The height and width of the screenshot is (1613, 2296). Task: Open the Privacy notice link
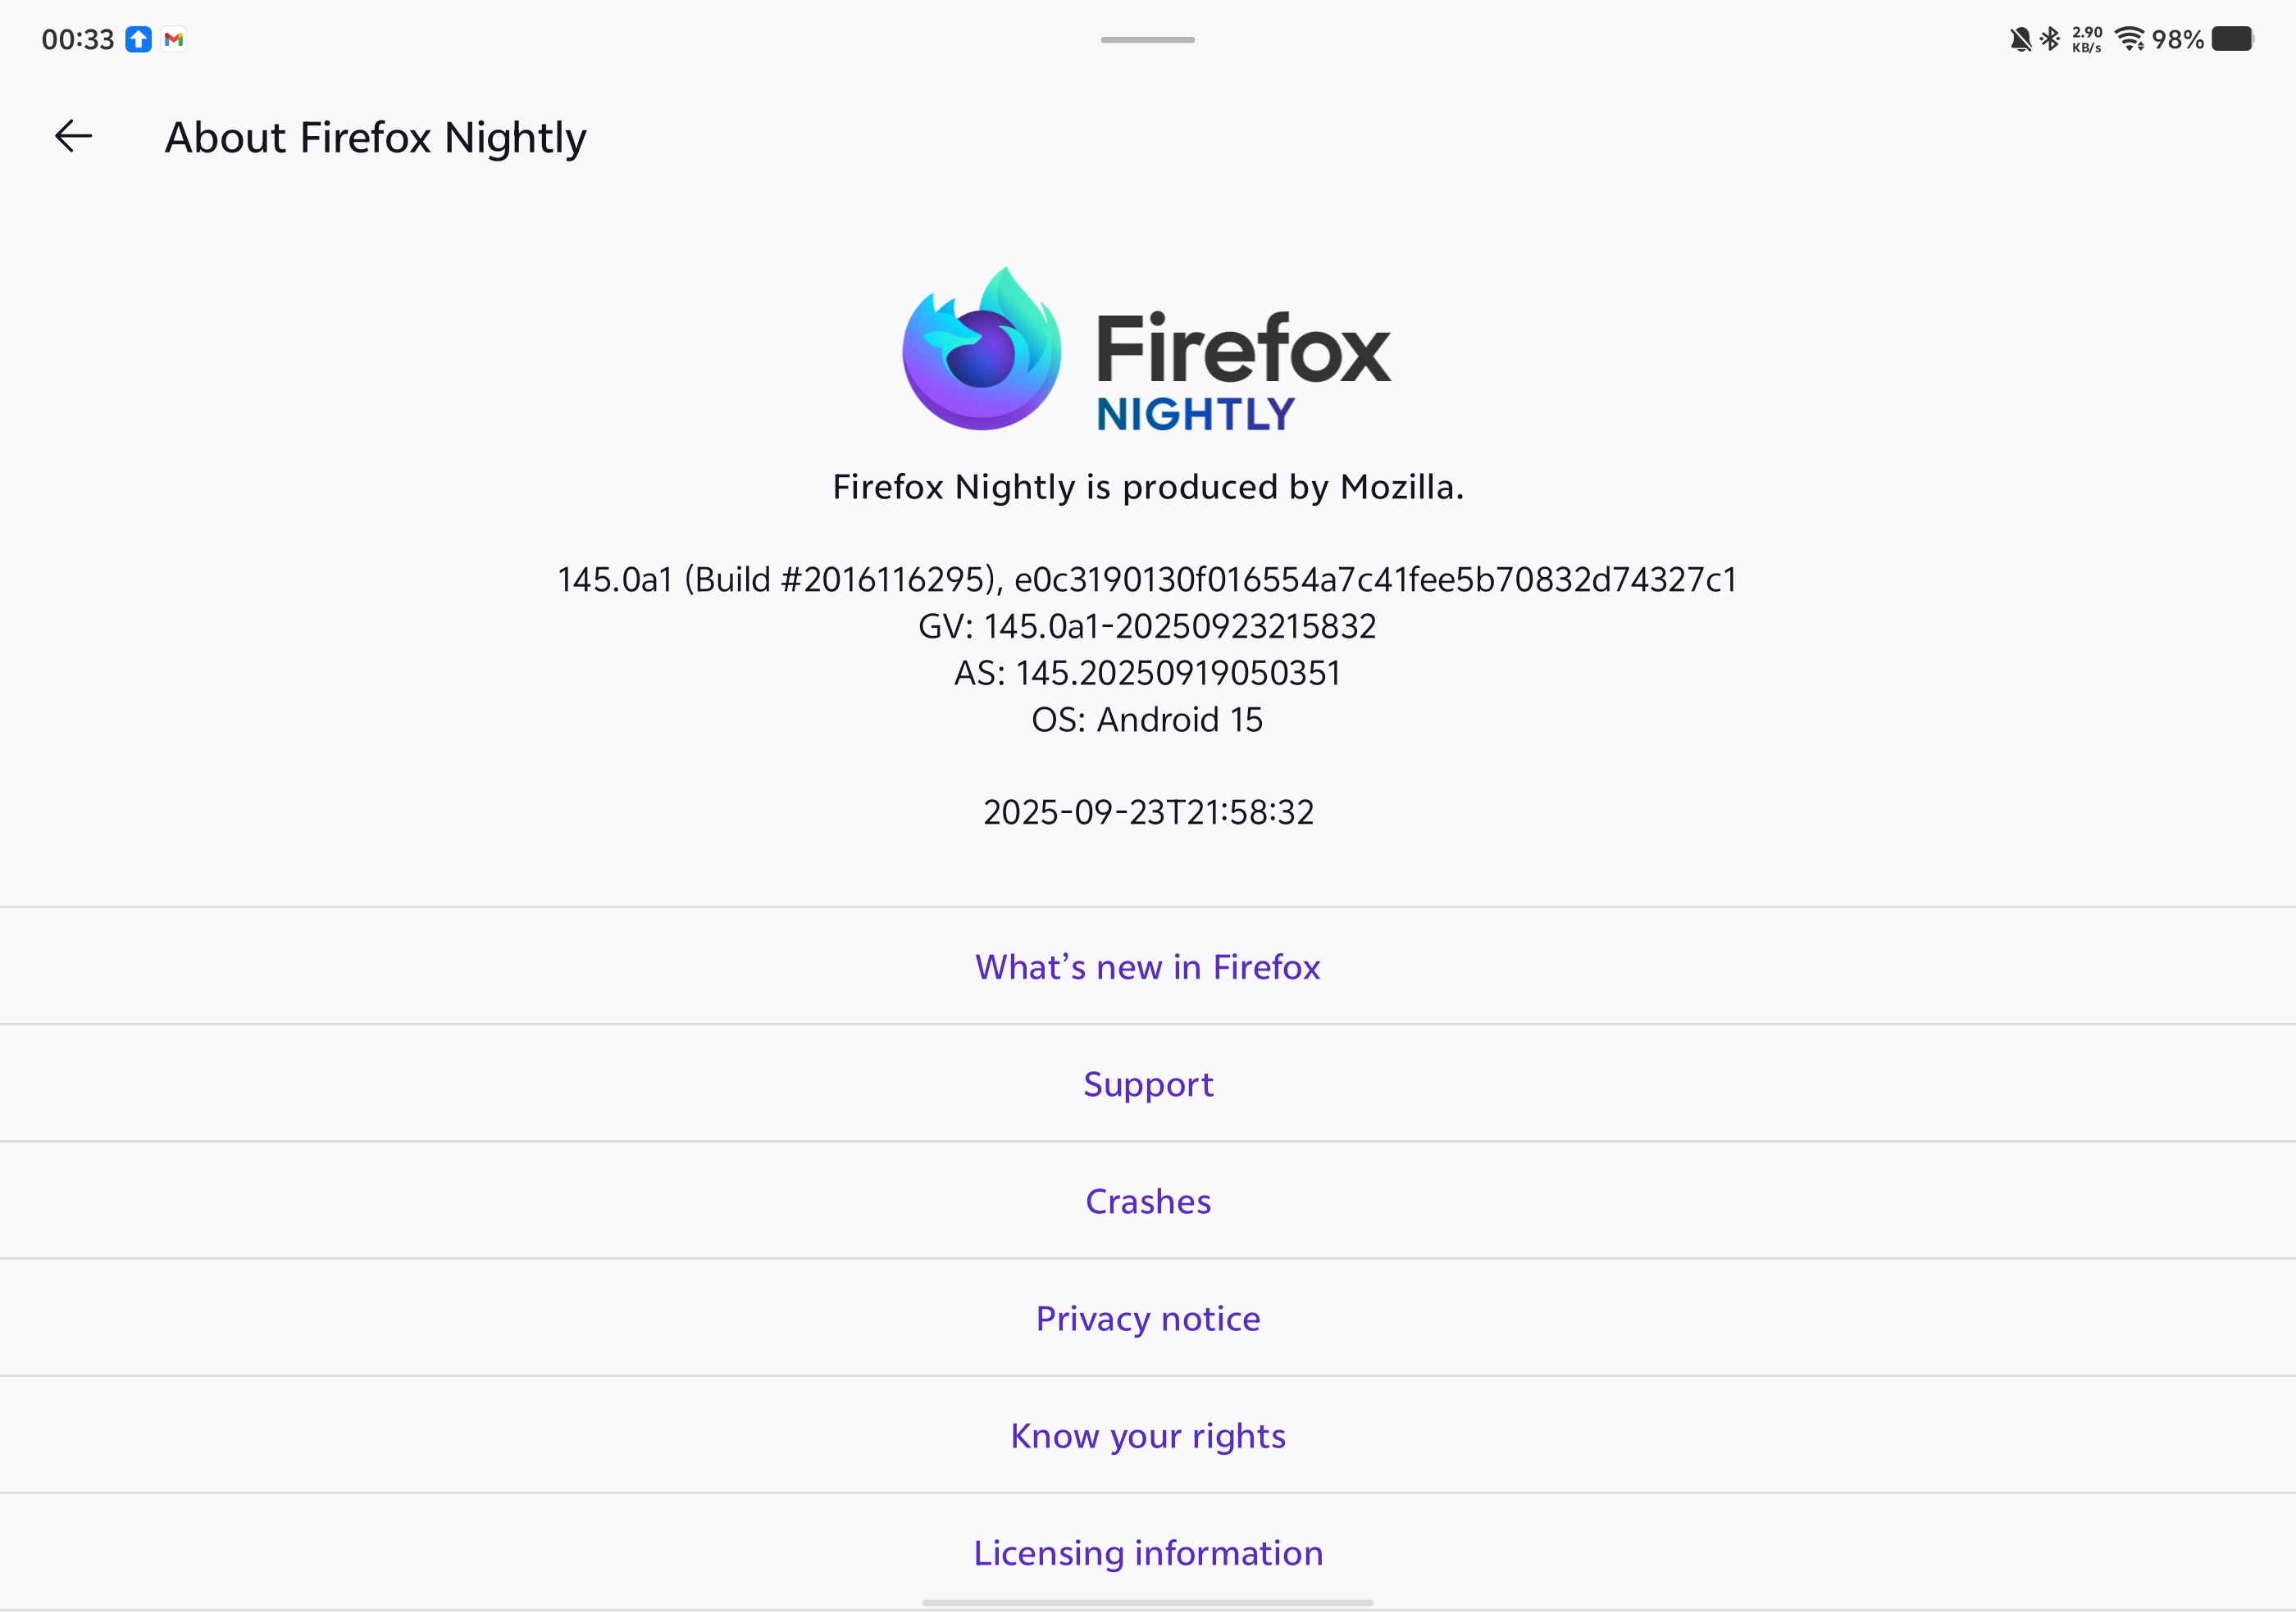point(1147,1320)
